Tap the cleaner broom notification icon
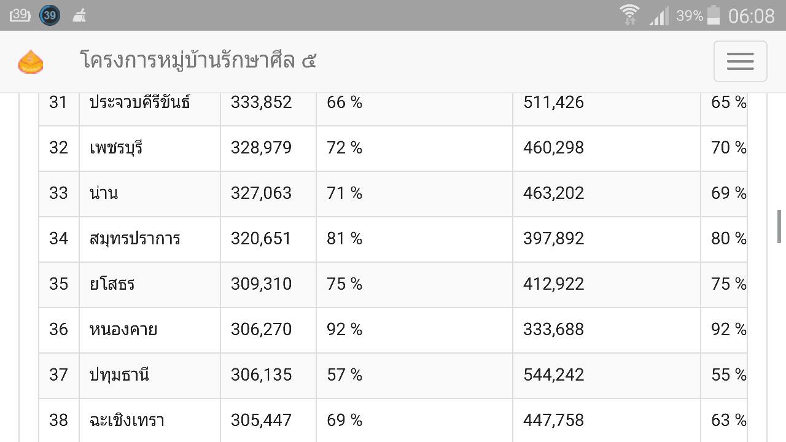Image resolution: width=786 pixels, height=442 pixels. [x=79, y=15]
